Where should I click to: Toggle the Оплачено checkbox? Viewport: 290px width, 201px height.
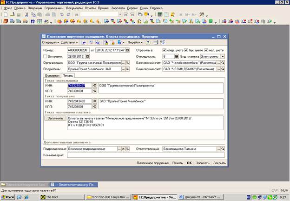click(x=45, y=56)
